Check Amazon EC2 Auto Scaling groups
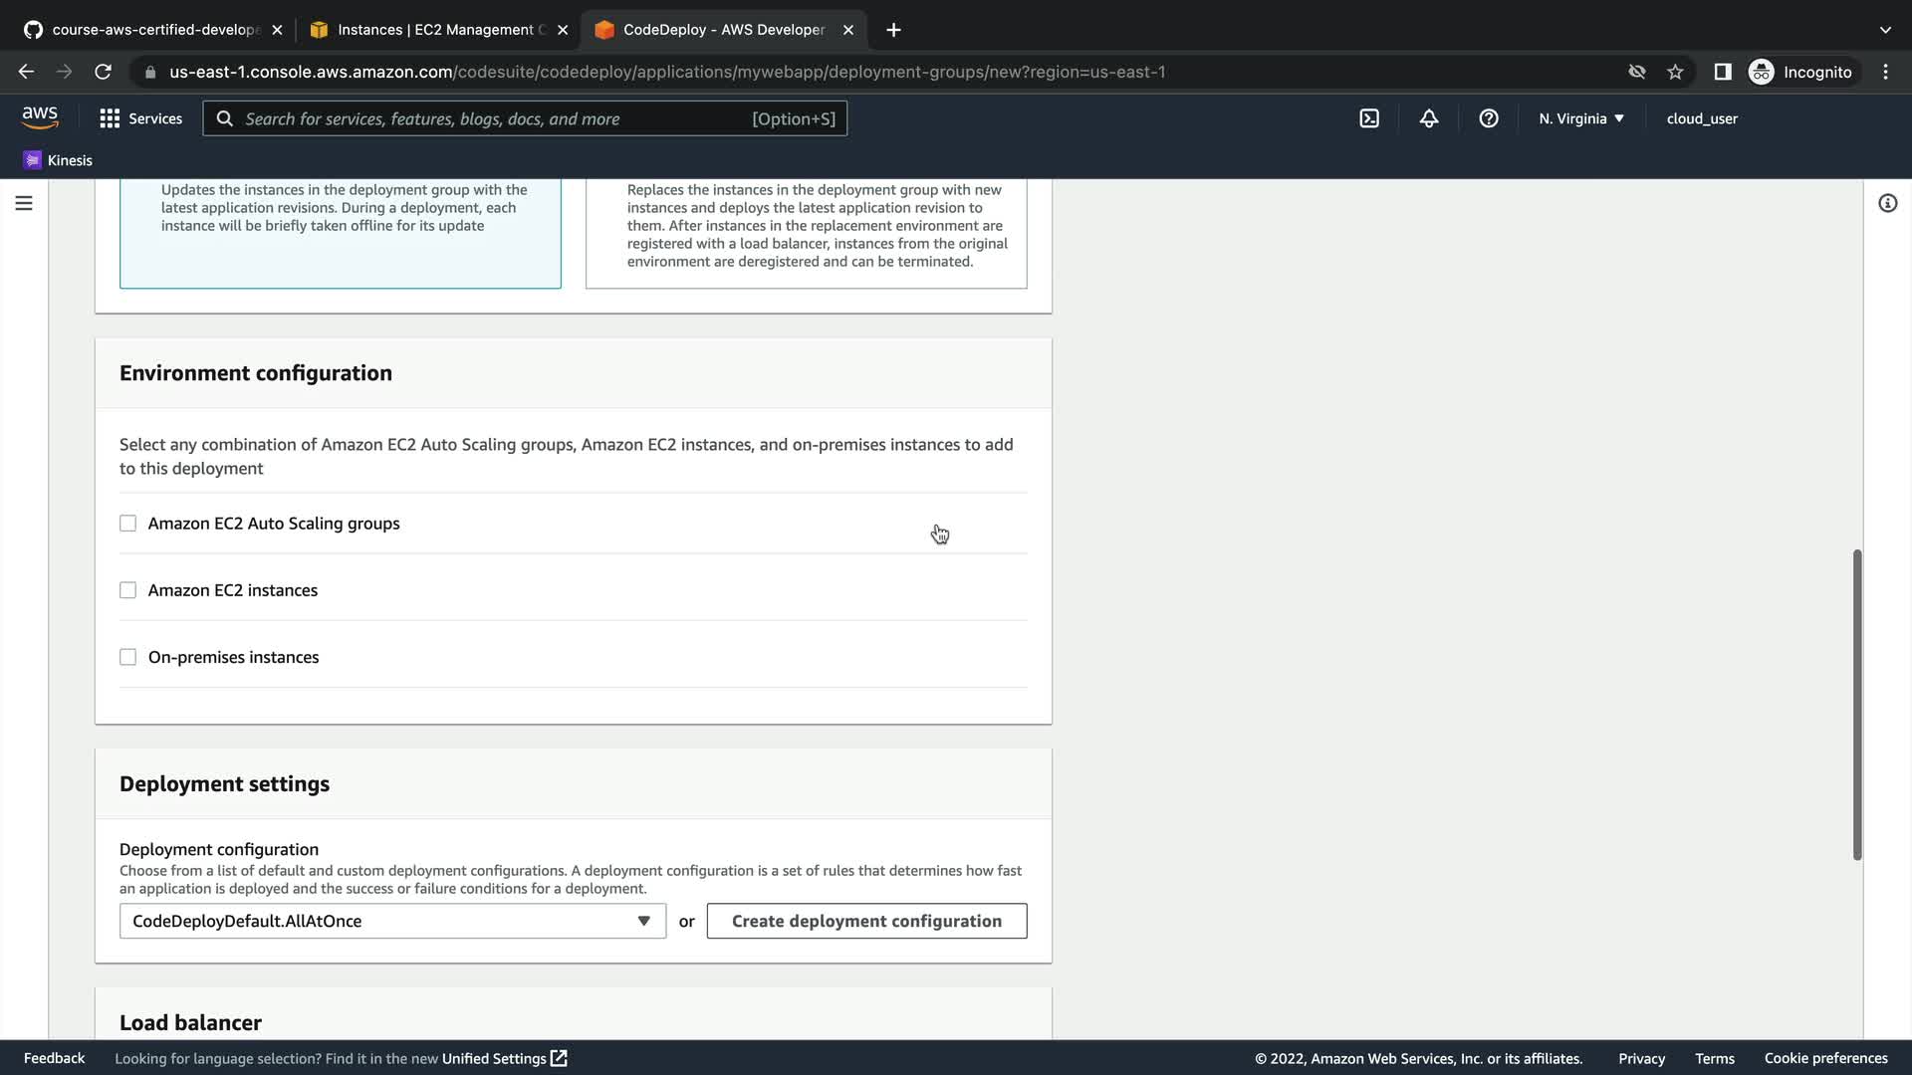This screenshot has height=1075, width=1912. pyautogui.click(x=127, y=524)
